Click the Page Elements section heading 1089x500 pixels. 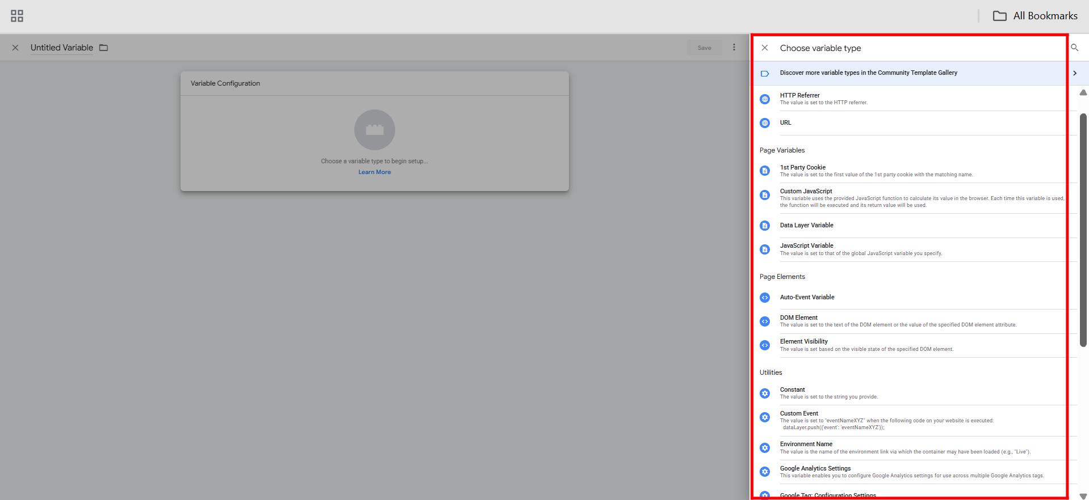(x=782, y=277)
